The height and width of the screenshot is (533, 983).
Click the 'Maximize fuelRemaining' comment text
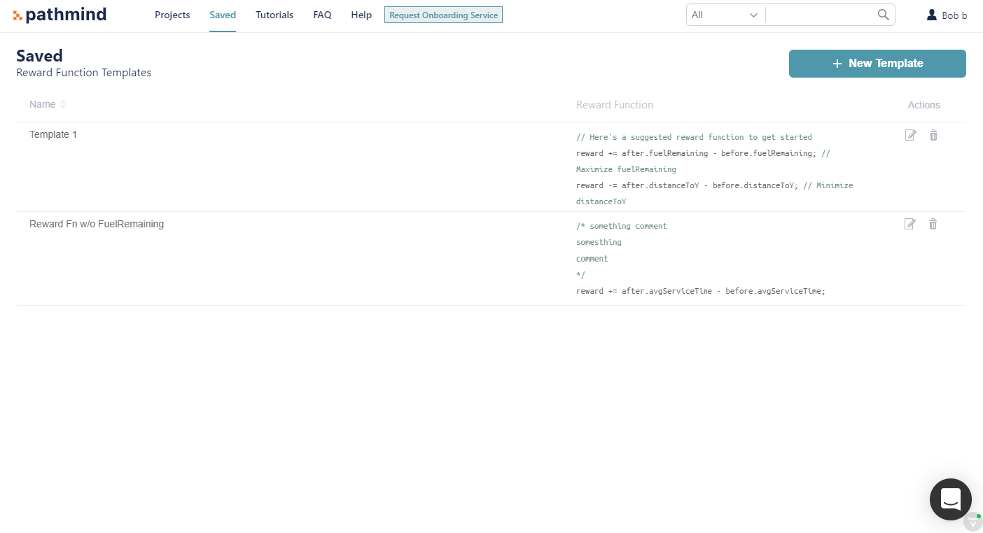626,169
